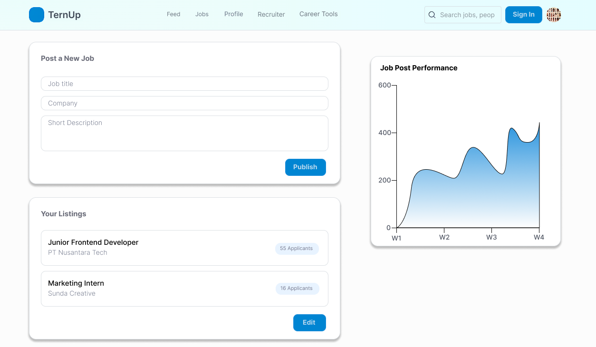
Task: Select the Recruiter nav item
Action: click(271, 14)
